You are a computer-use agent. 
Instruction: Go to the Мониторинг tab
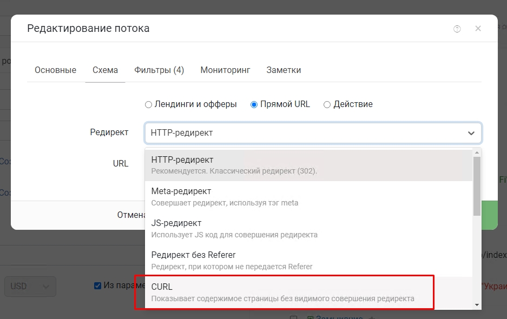coord(225,70)
